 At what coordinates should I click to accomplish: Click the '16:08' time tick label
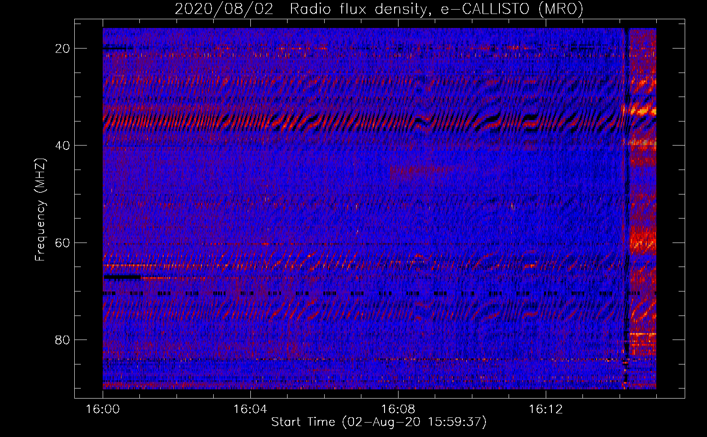[398, 409]
